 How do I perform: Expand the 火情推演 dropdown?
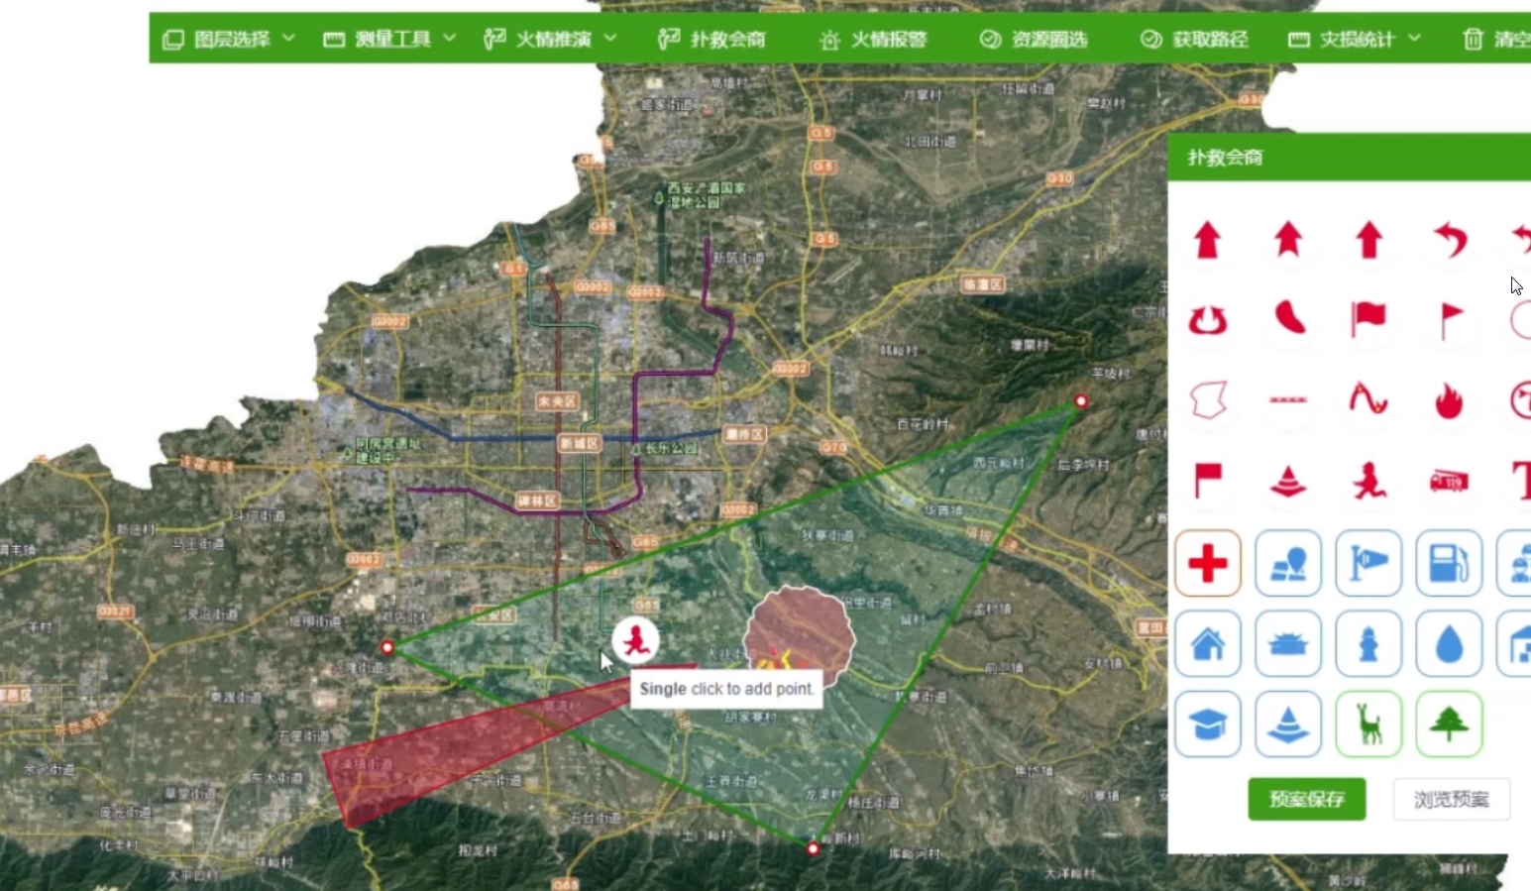[x=550, y=39]
